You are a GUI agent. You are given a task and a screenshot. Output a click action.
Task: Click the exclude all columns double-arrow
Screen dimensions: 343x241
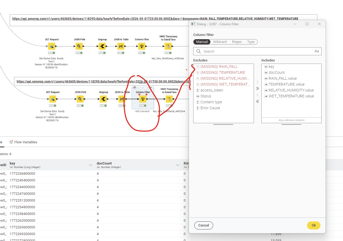pyautogui.click(x=257, y=101)
